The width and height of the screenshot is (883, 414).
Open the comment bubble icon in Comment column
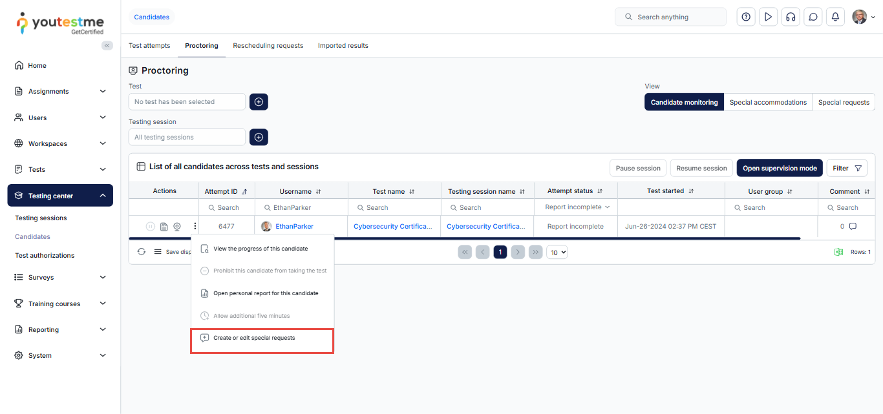coord(853,227)
